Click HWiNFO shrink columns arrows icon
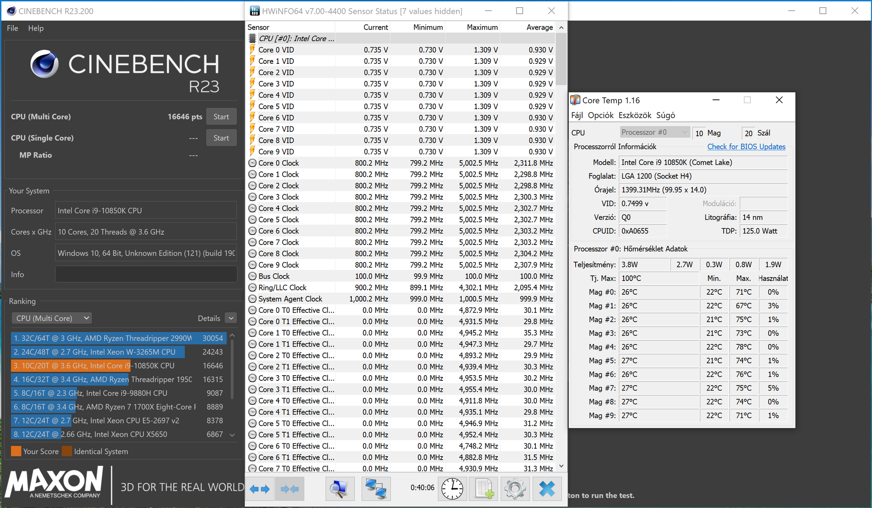Screen dimensions: 872x508 [290, 489]
